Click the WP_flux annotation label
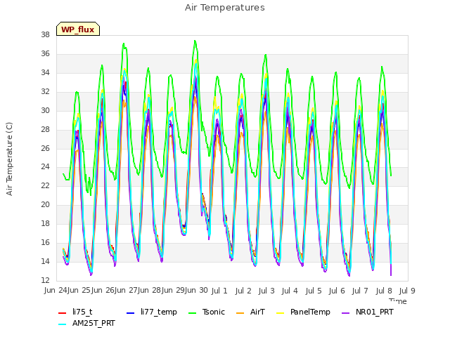Screen dimensions: 450x337 [x=78, y=29]
